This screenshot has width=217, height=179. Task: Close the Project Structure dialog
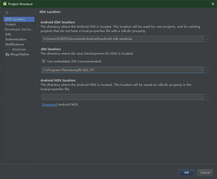[213, 4]
